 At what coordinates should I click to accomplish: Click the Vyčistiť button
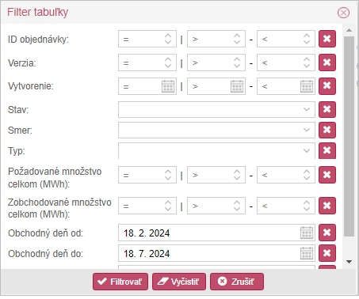click(179, 282)
